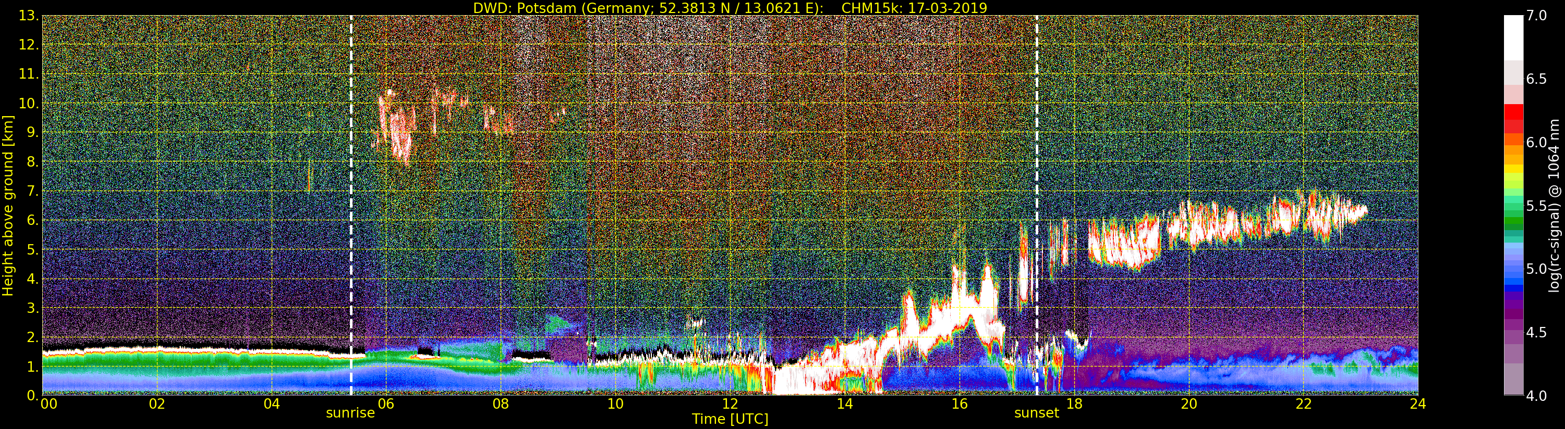
Task: Click the '1.' height tick label
Action: tap(32, 366)
